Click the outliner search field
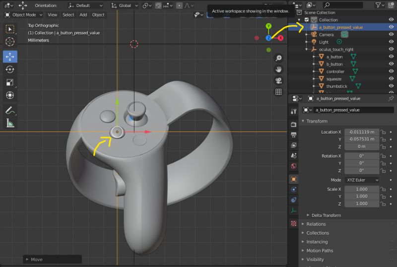Image resolution: width=397 pixels, height=267 pixels. 342,5
